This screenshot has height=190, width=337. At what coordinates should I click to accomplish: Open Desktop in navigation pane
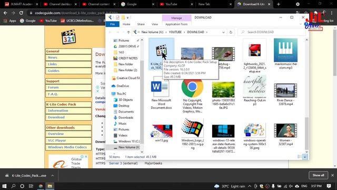point(124,106)
